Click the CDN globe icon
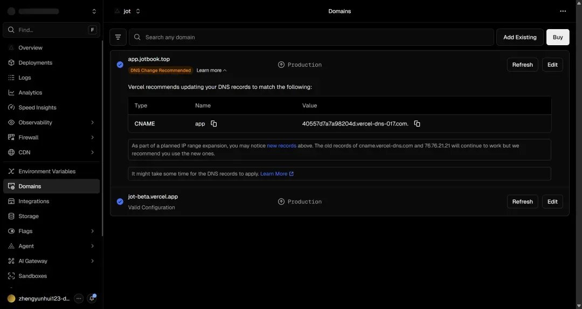 (x=11, y=152)
